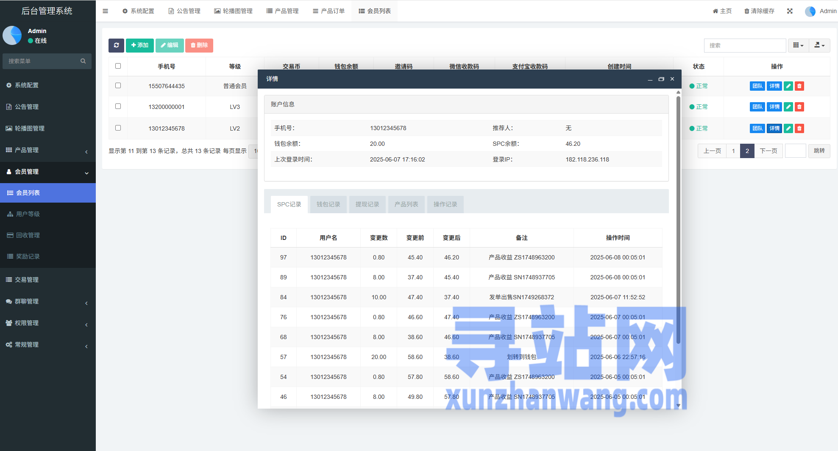Expand the 产品管理 sidebar menu

pos(47,150)
